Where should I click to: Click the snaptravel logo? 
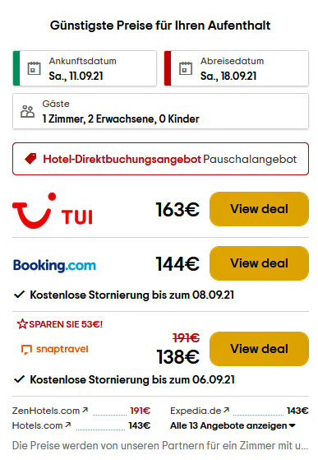click(x=55, y=349)
